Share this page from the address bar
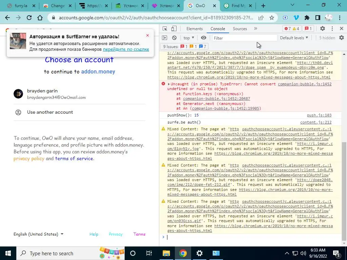 (x=261, y=18)
